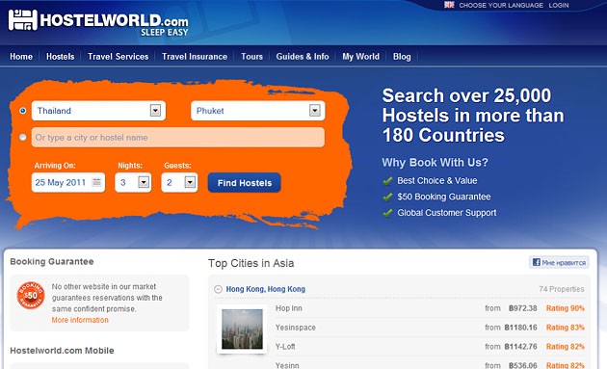
Task: Click the ฿1142.76 price
Action: click(x=520, y=347)
